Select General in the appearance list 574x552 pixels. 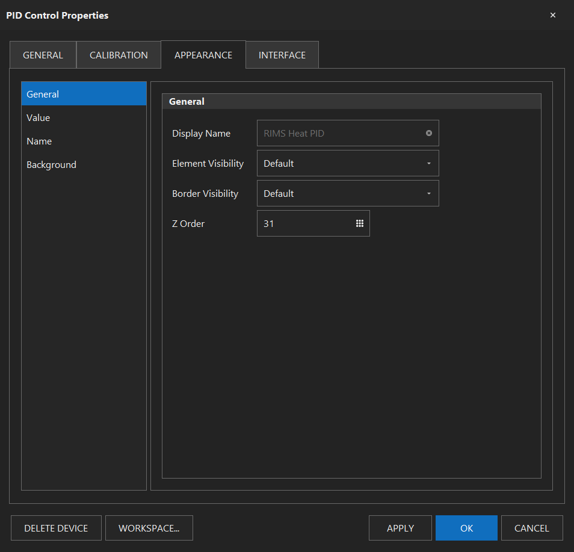(x=84, y=94)
